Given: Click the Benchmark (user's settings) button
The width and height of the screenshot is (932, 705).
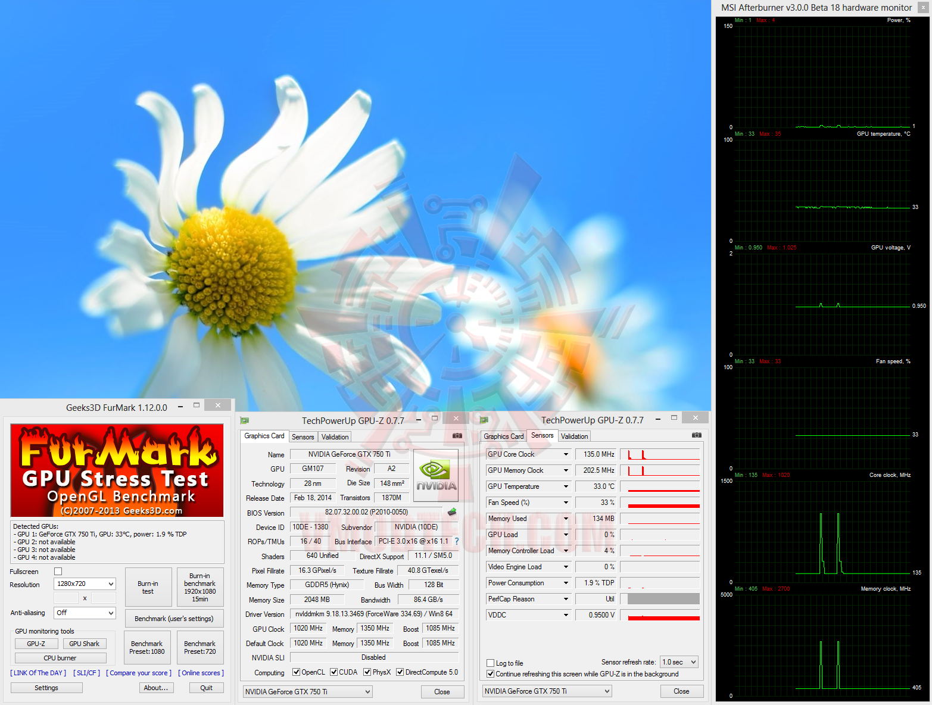Looking at the screenshot, I should 174,619.
